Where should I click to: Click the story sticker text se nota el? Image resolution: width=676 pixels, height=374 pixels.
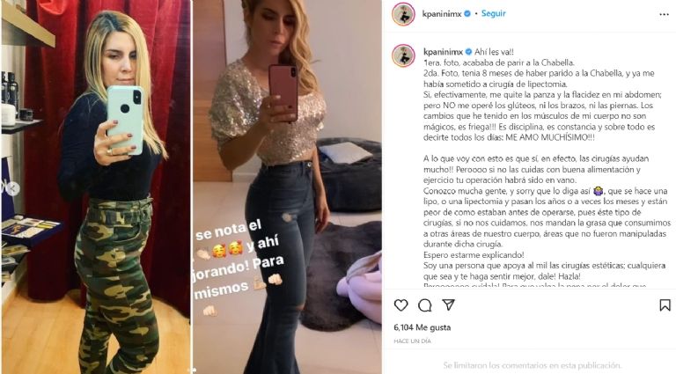point(229,231)
